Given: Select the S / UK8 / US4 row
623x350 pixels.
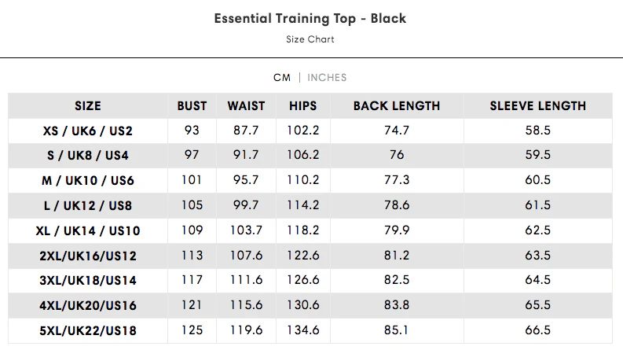Looking at the screenshot, I should click(x=88, y=155).
